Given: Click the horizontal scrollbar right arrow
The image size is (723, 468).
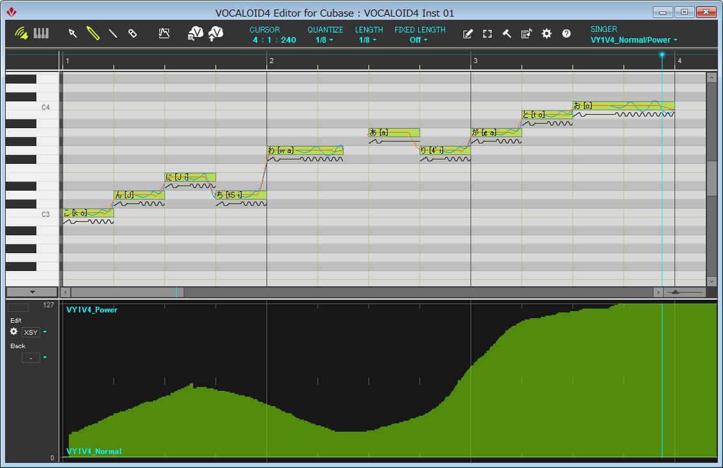Looking at the screenshot, I should 658,292.
